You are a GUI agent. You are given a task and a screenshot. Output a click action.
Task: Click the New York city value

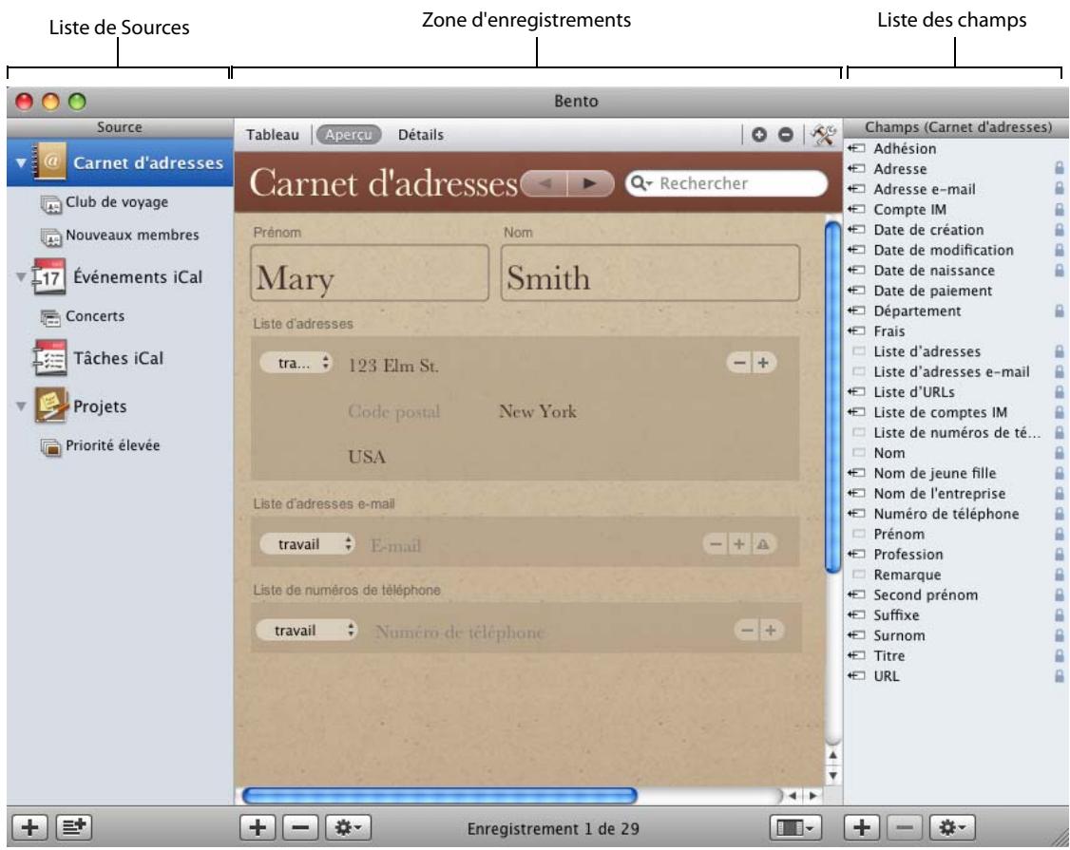coord(538,411)
